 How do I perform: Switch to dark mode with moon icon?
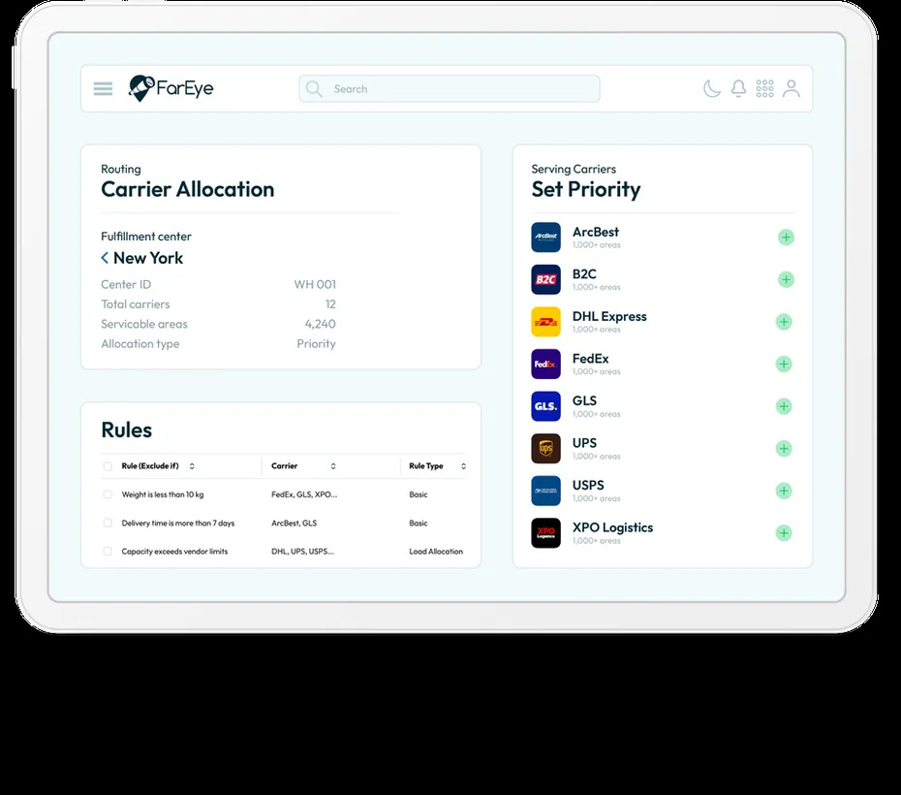(711, 88)
